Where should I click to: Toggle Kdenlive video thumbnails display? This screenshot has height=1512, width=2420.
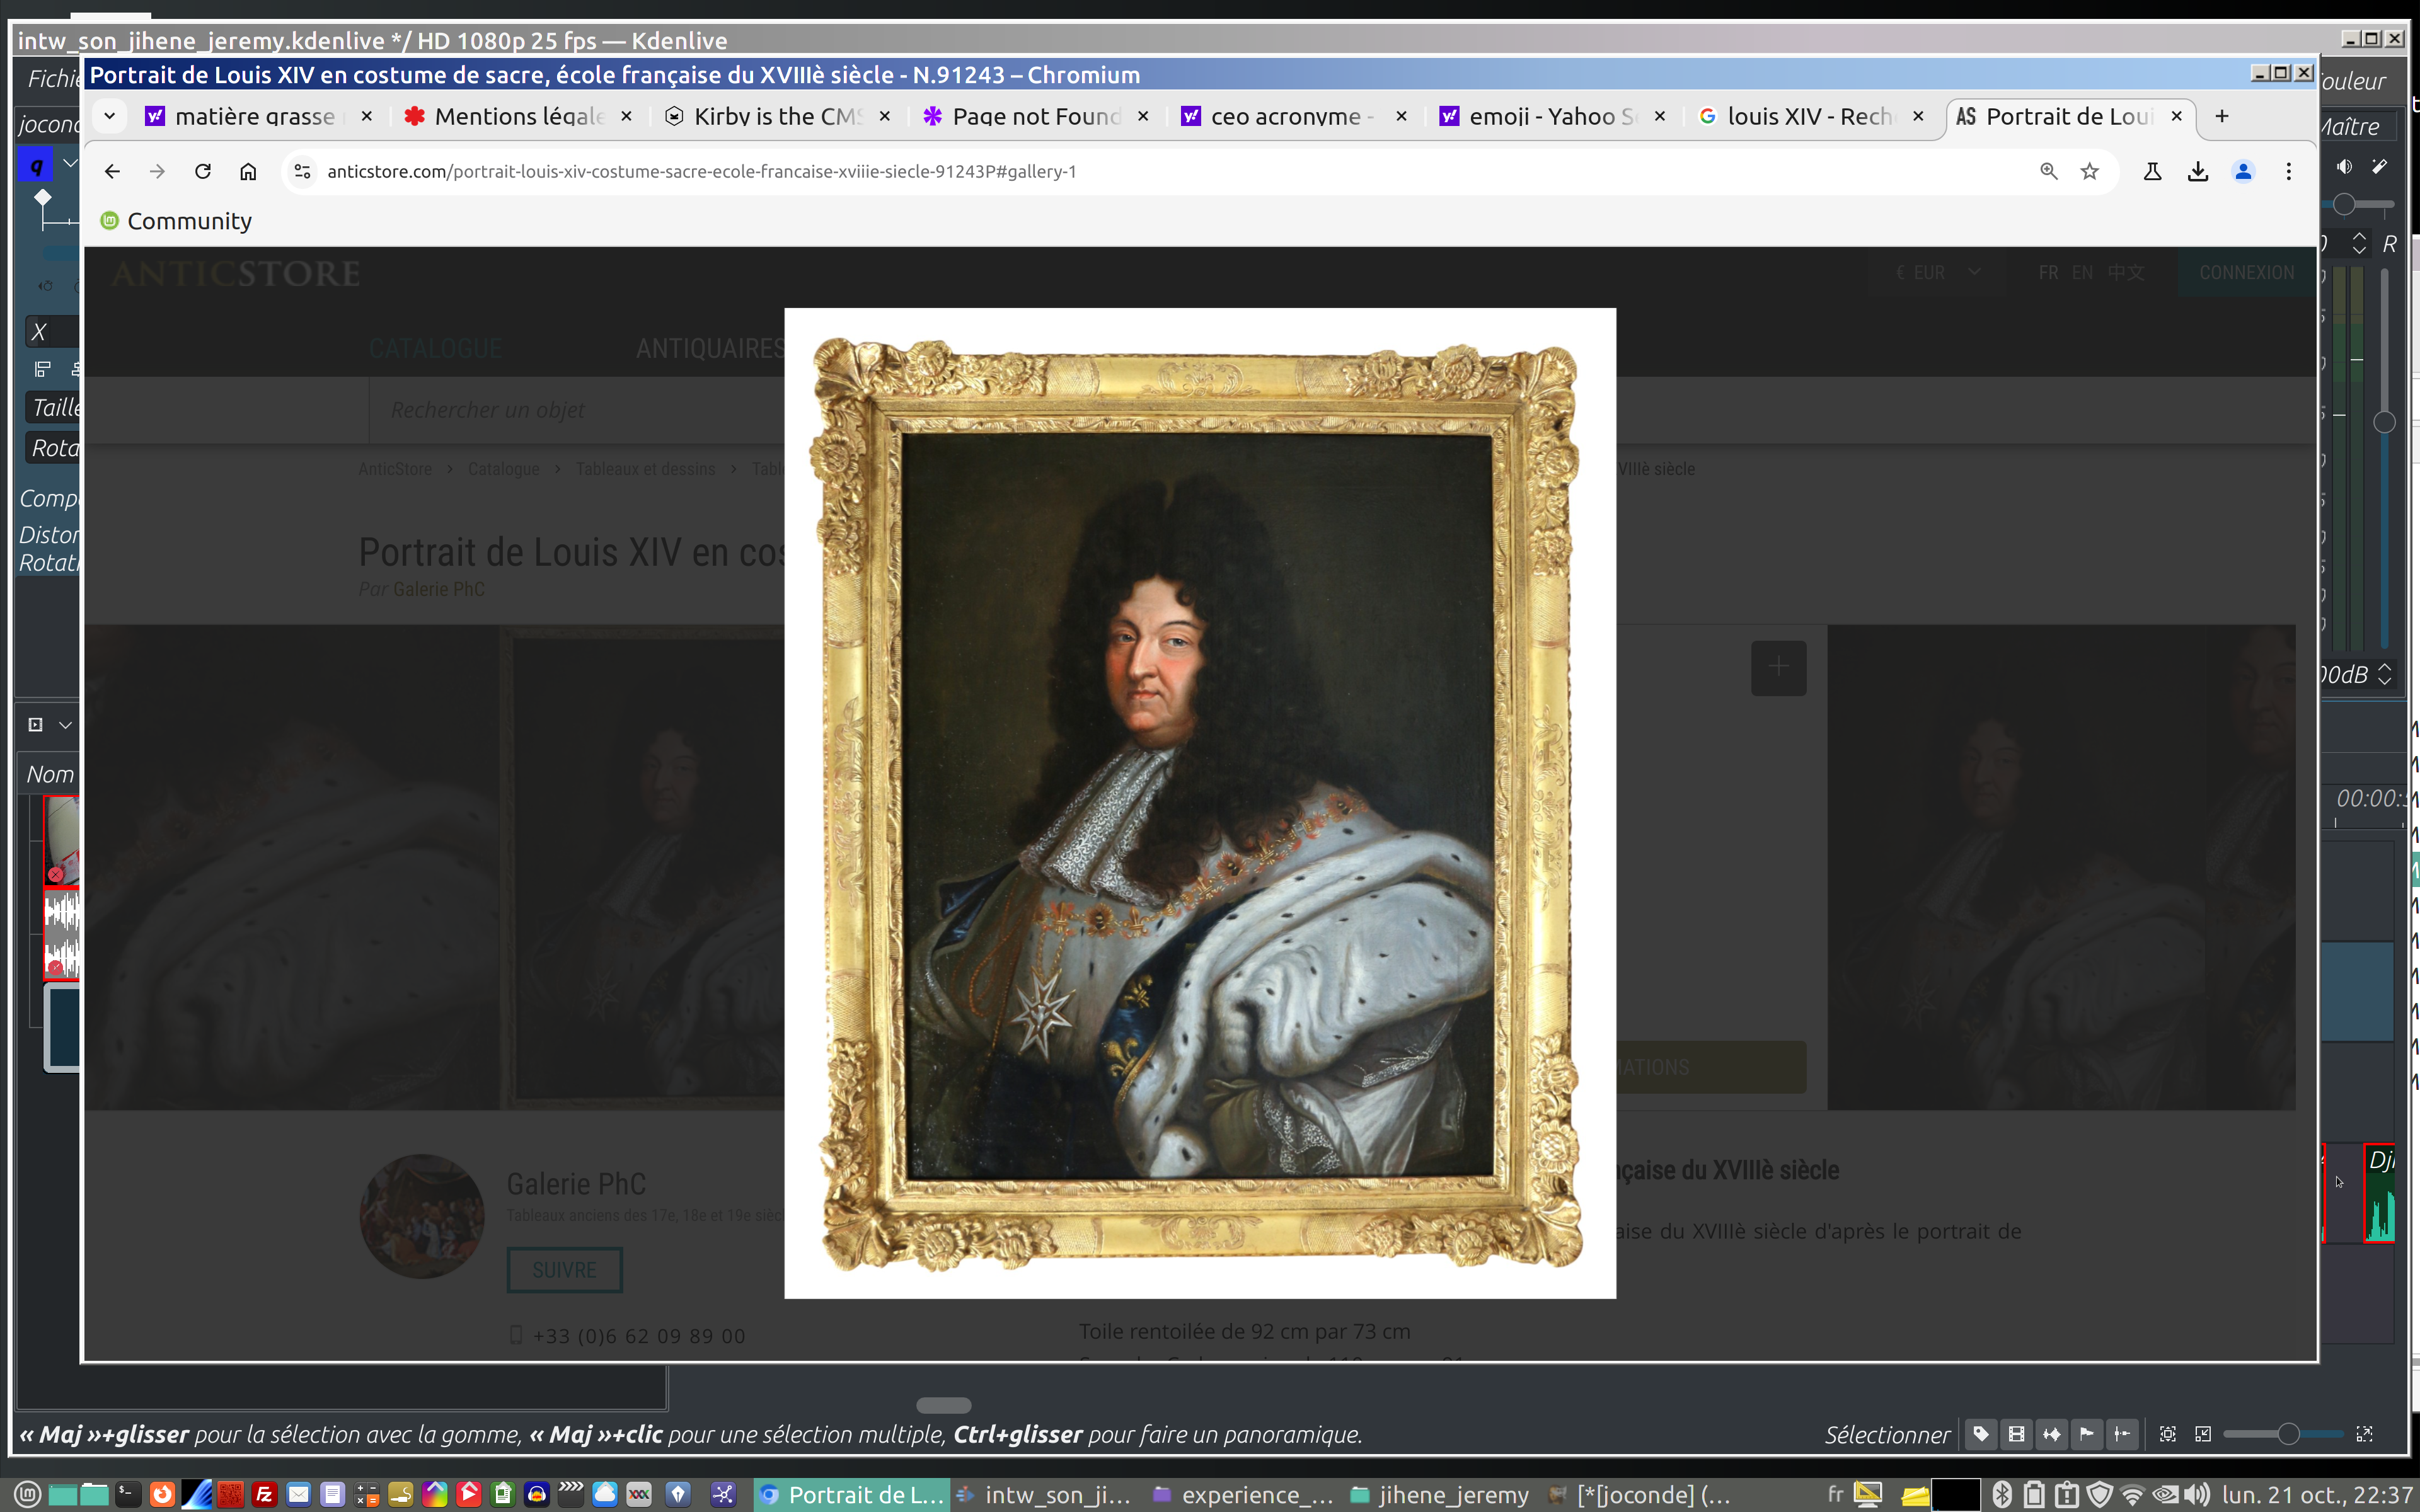(x=2016, y=1434)
